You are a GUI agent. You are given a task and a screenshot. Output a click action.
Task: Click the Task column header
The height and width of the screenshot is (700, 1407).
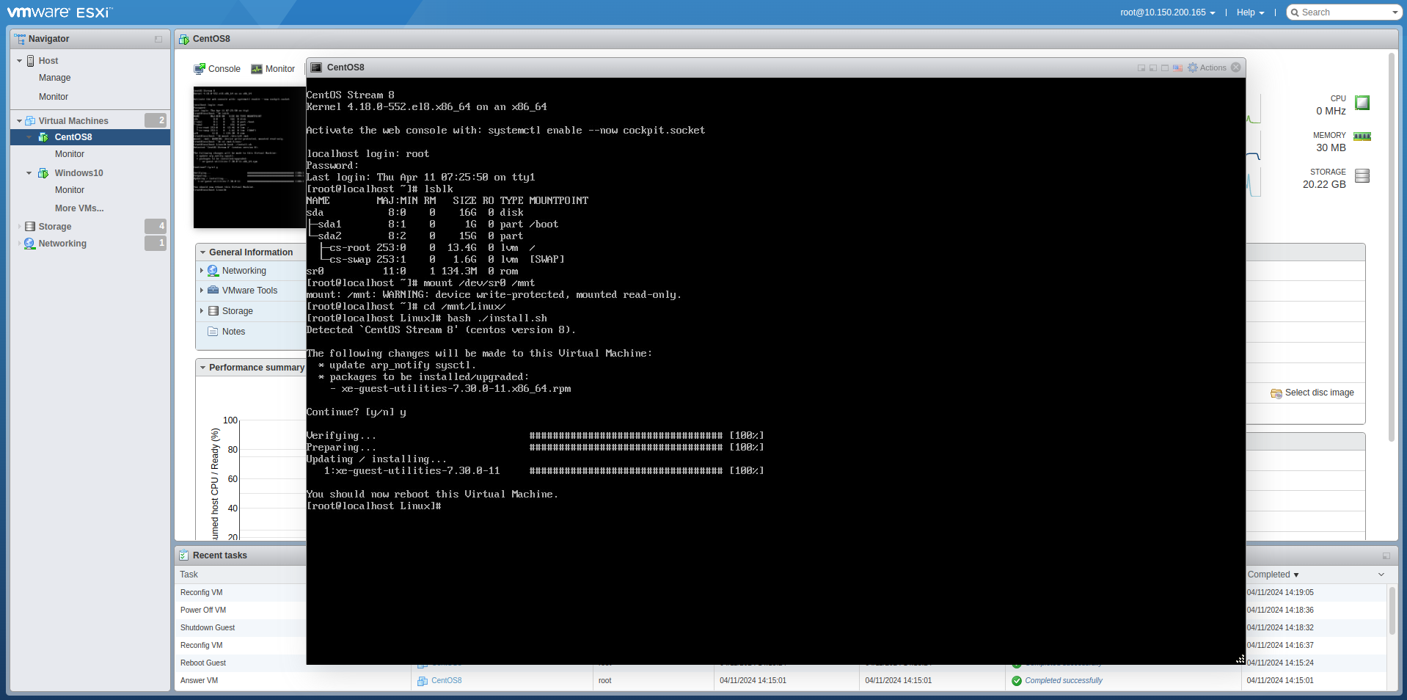(x=189, y=575)
